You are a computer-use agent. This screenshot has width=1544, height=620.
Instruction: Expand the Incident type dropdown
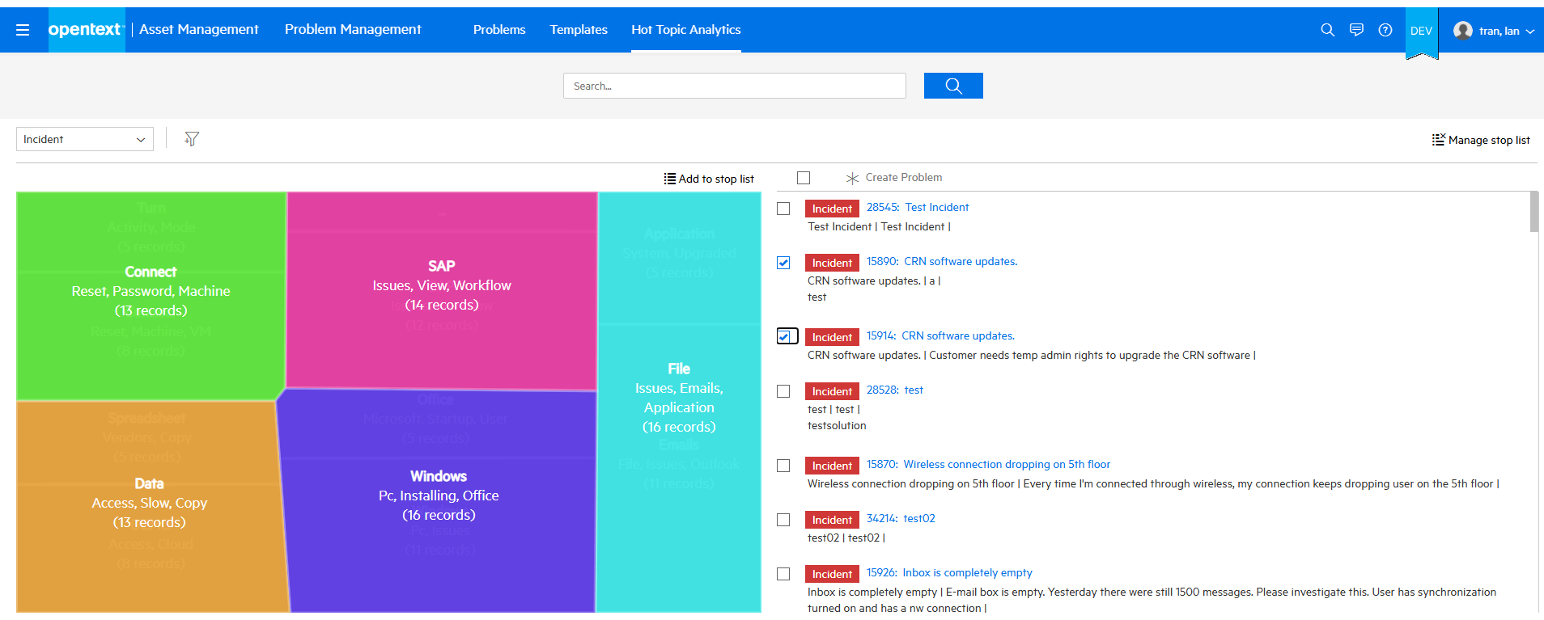(85, 139)
